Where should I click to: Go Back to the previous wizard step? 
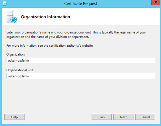(102, 117)
